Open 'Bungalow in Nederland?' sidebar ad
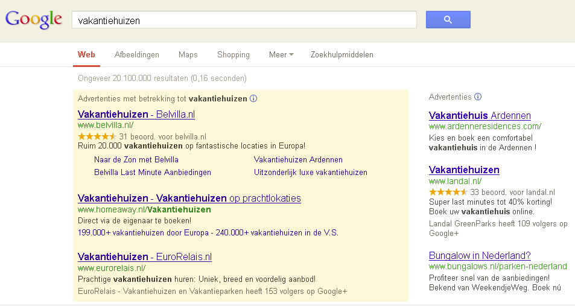This screenshot has width=575, height=306. point(480,255)
